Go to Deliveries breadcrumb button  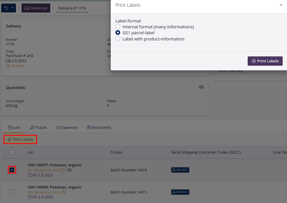point(36,8)
